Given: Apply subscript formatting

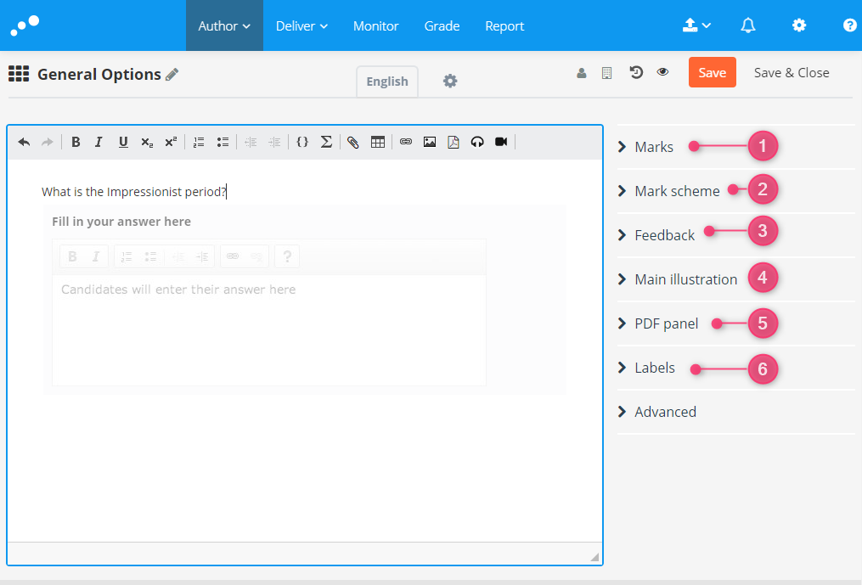Looking at the screenshot, I should (x=147, y=143).
